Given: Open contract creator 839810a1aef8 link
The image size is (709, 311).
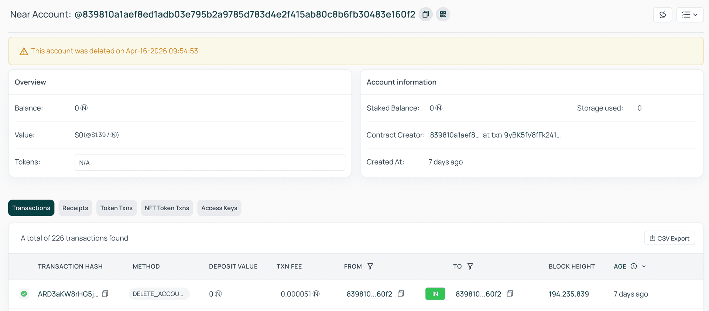Looking at the screenshot, I should (x=455, y=135).
